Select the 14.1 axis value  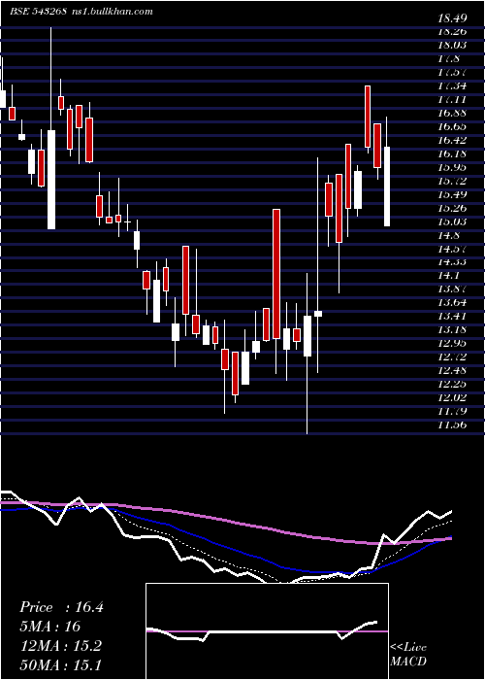(448, 275)
